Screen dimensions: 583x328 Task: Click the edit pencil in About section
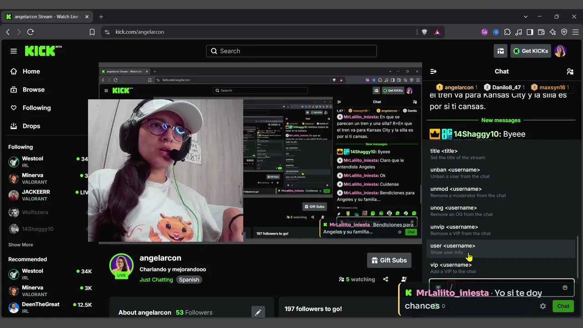coord(258,312)
